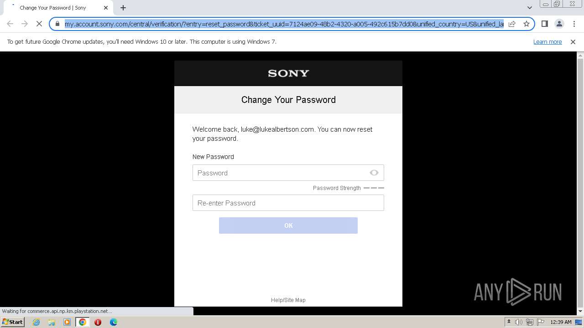Open a new tab
The width and height of the screenshot is (584, 328).
point(123,8)
